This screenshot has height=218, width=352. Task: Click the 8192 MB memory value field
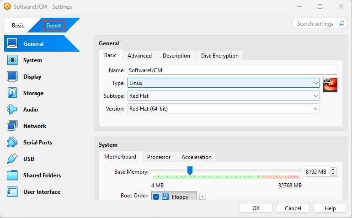pyautogui.click(x=317, y=171)
